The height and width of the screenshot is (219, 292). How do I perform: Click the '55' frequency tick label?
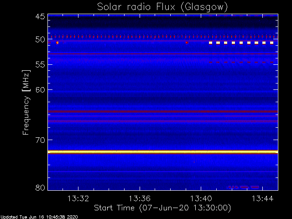tap(40, 65)
